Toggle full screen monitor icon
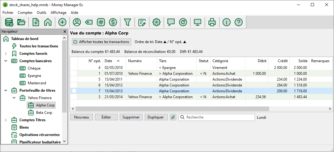The image size is (334, 152). 198,22
